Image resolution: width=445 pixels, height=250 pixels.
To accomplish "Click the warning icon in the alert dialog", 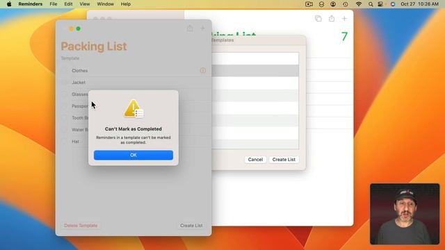I will click(x=133, y=108).
